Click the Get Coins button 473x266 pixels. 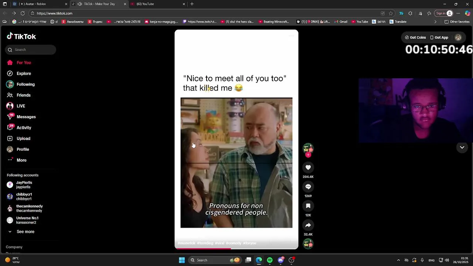coord(415,37)
